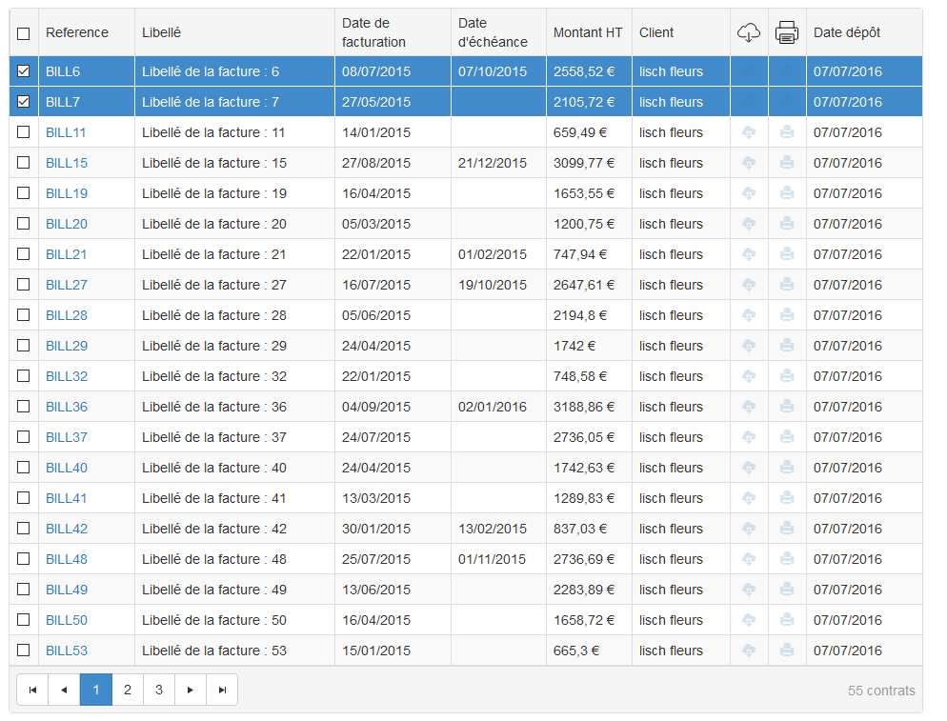Download BILL50 with the cloud icon
This screenshot has height=721, width=947.
pos(749,620)
